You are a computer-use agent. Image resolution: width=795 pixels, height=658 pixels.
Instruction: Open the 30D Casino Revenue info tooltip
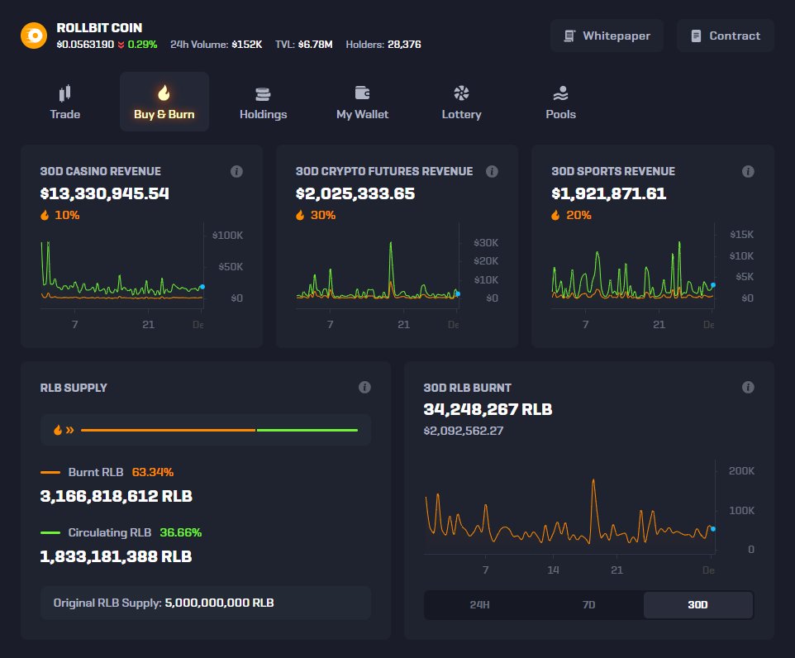pyautogui.click(x=236, y=171)
